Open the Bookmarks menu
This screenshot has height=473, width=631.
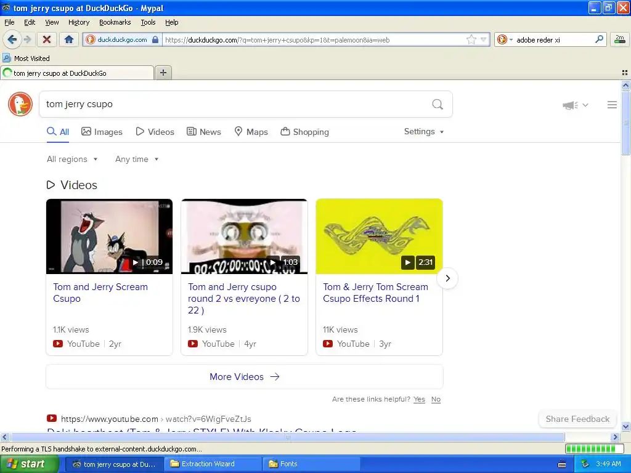115,22
